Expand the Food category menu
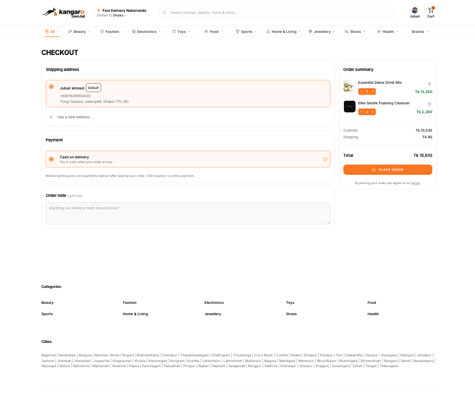The width and height of the screenshot is (475, 399). pyautogui.click(x=213, y=31)
